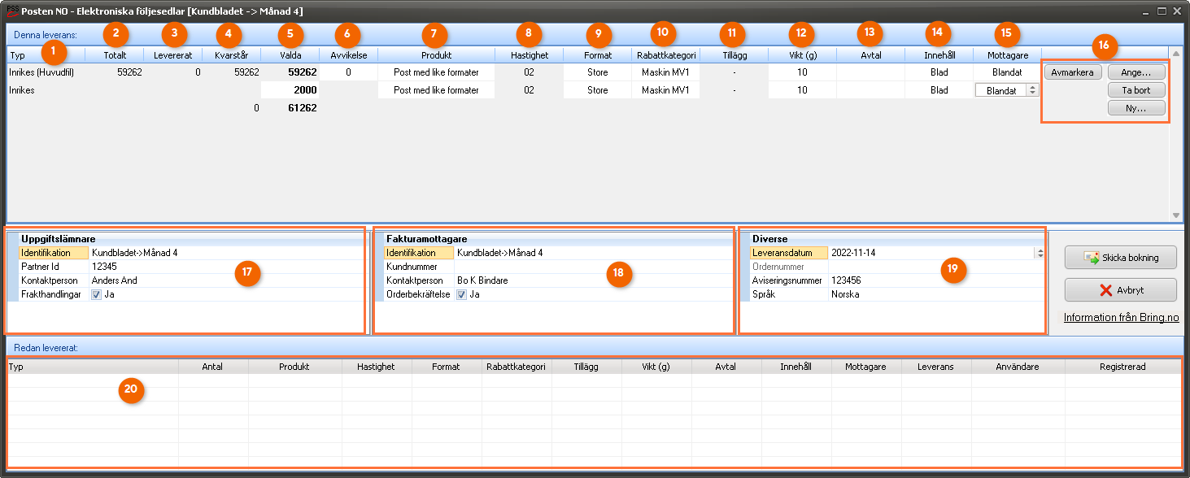Toggle the Frakthandlingar Ja checkbox
Viewport: 1190px width, 478px height.
tap(97, 294)
